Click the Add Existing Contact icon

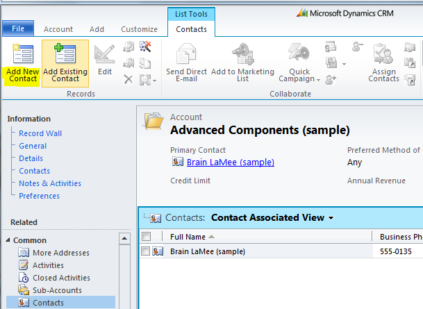tap(65, 55)
